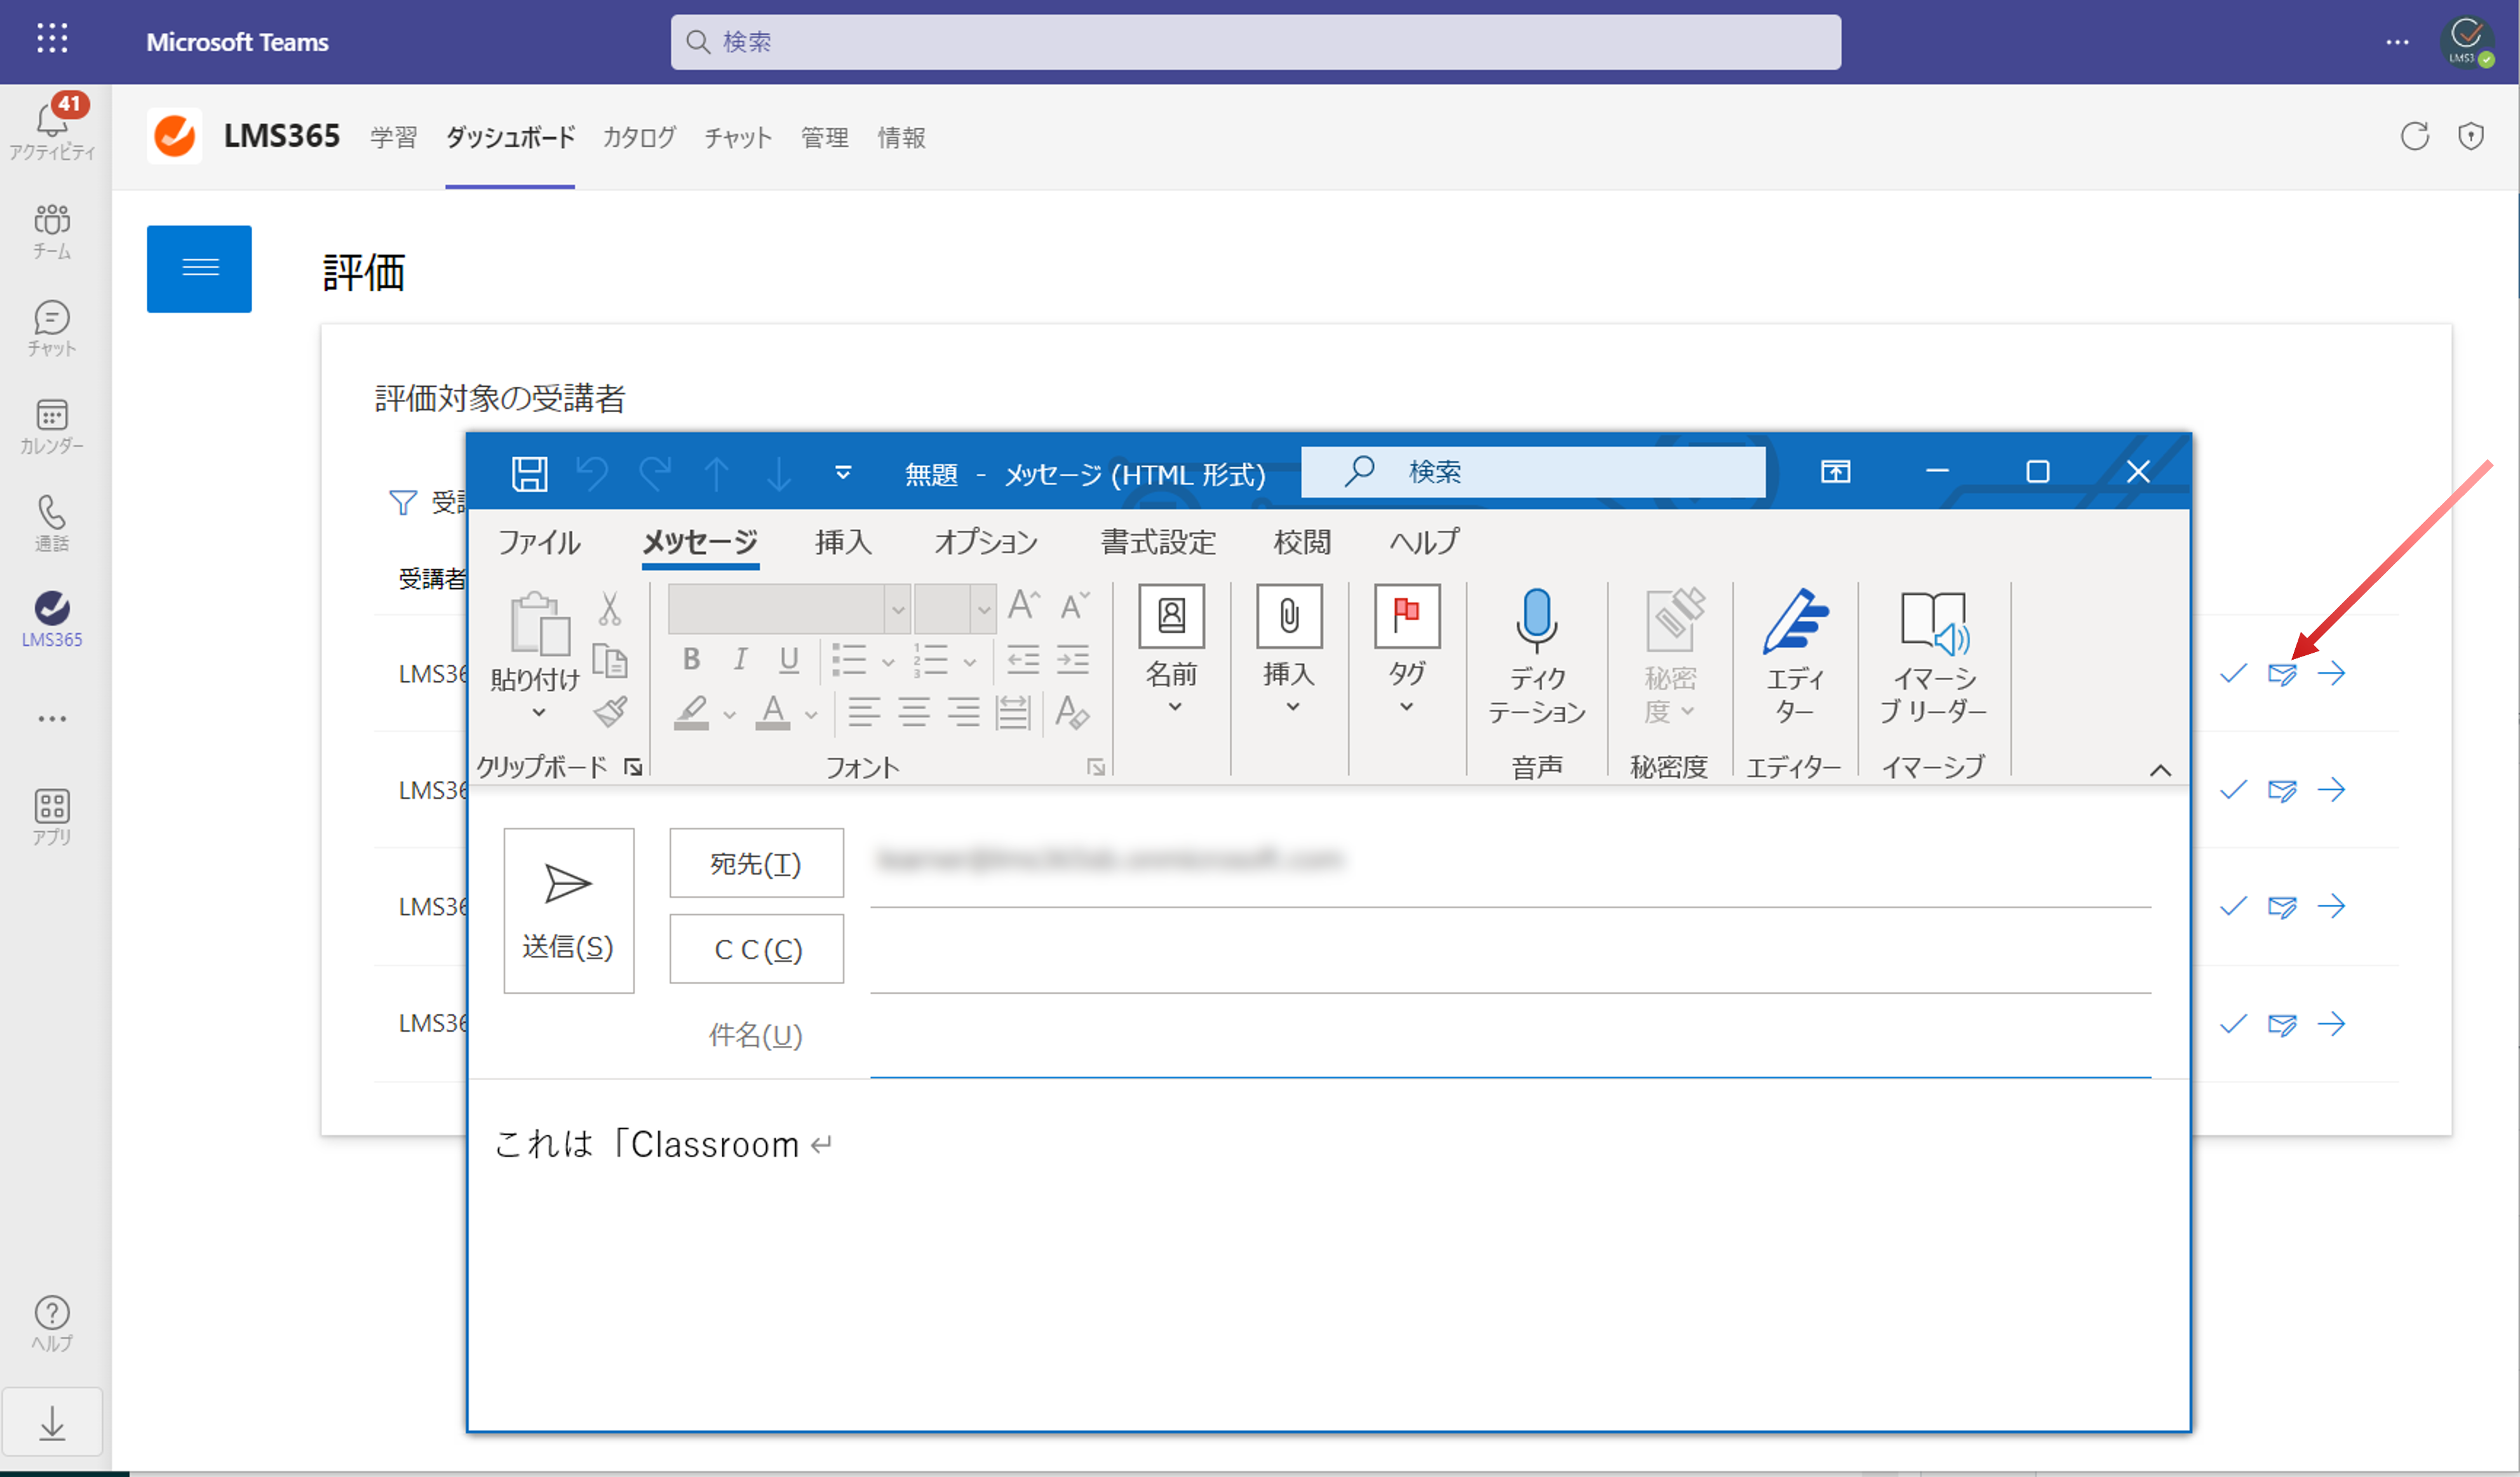Expand the paste (貼り付け) options arrow
Screen dimensions: 2520x1477
(538, 712)
